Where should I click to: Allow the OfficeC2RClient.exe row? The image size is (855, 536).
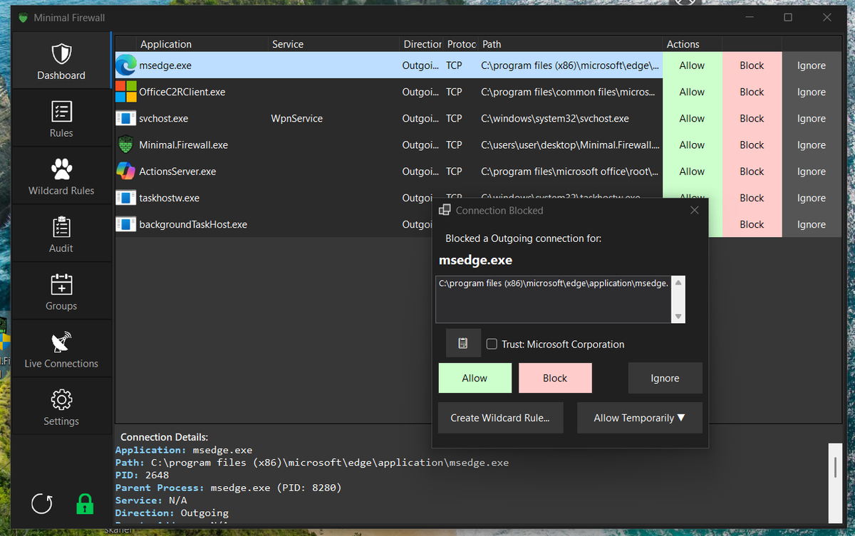[692, 92]
